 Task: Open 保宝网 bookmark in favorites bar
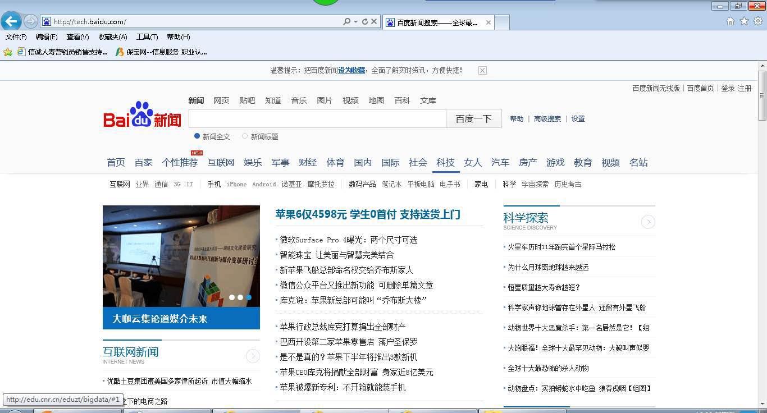[x=161, y=52]
